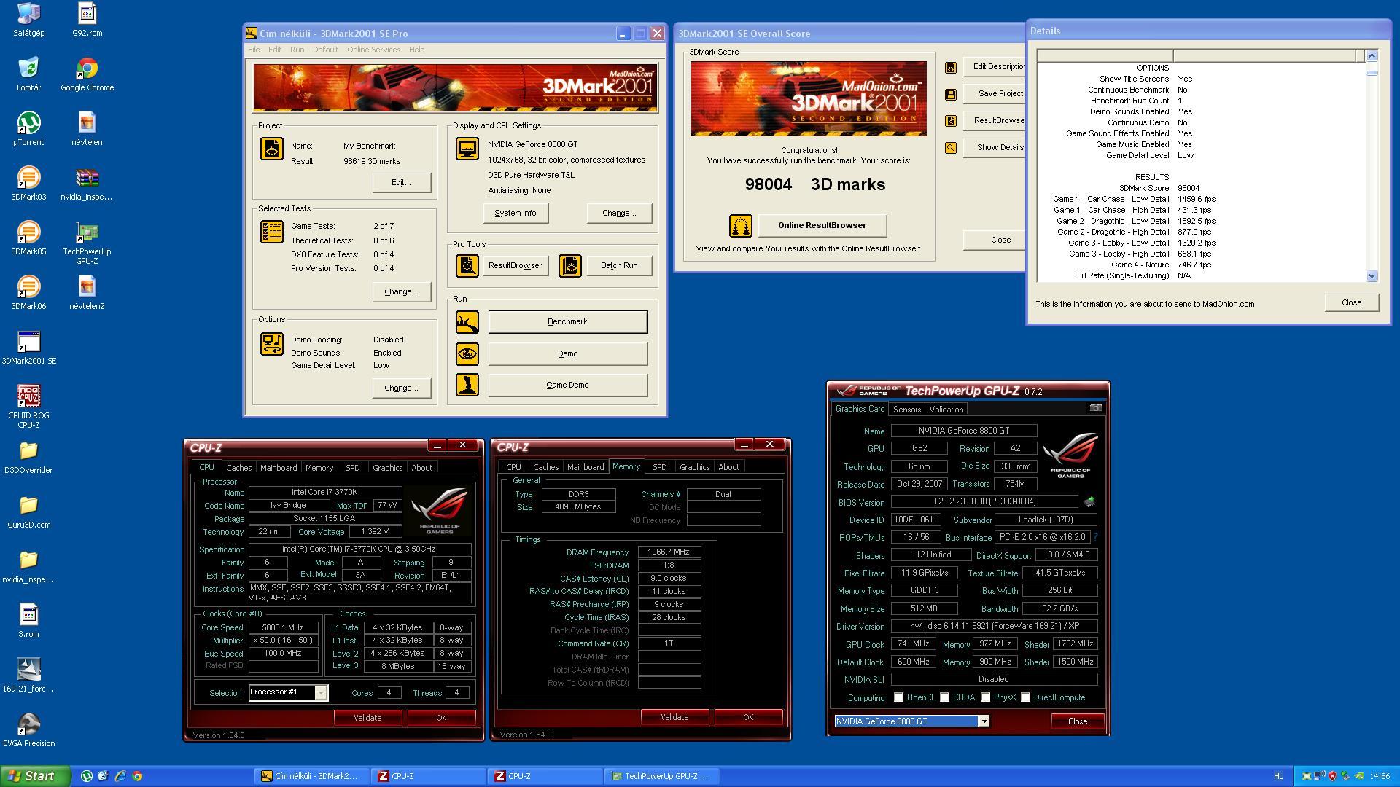The width and height of the screenshot is (1400, 787).
Task: Click Validate in left CPU-Z window
Action: (367, 719)
